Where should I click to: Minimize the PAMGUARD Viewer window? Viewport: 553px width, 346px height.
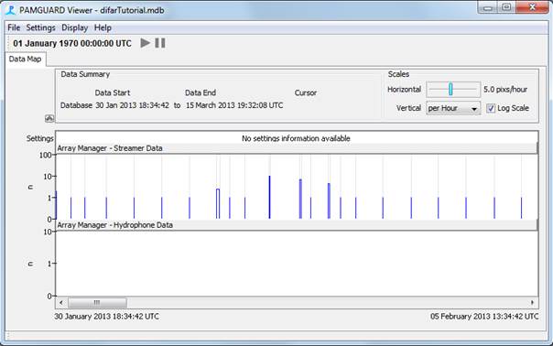coord(488,7)
